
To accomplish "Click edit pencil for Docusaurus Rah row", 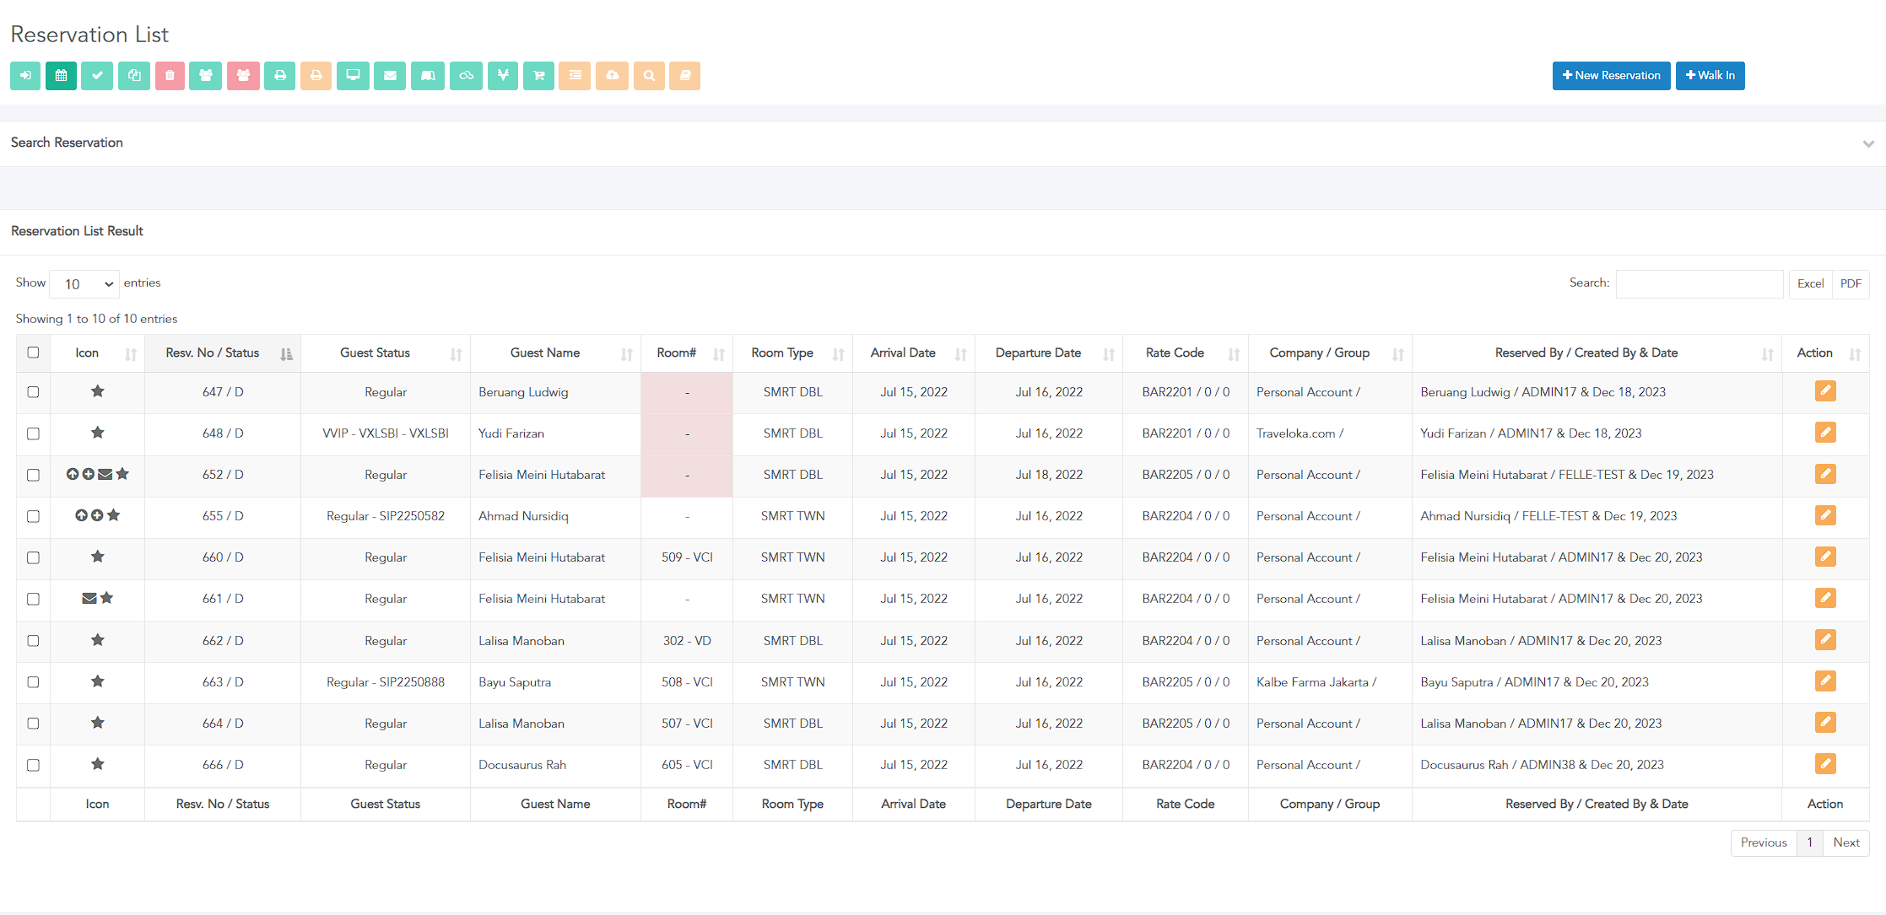I will coord(1825,764).
